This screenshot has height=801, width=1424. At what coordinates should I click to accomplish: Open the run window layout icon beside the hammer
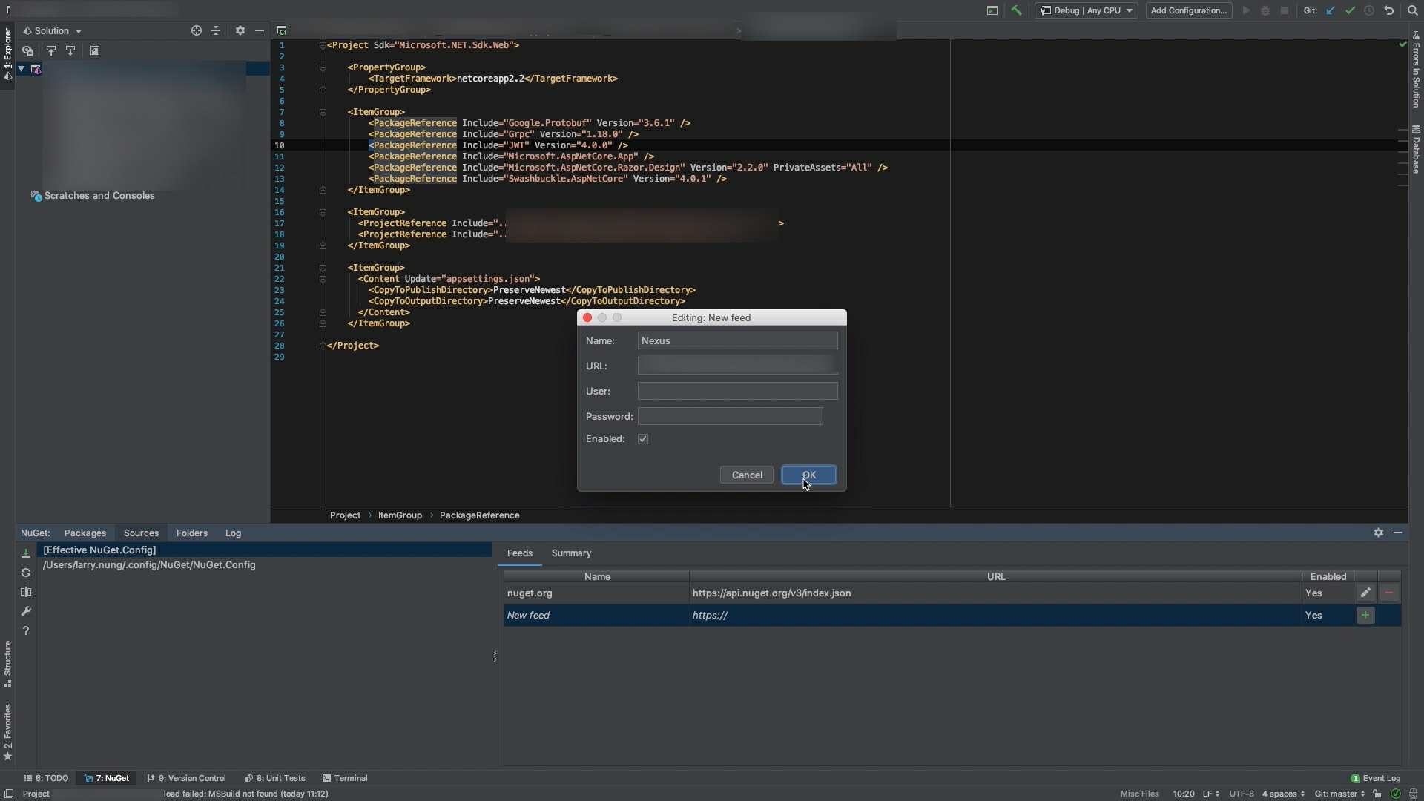992,10
